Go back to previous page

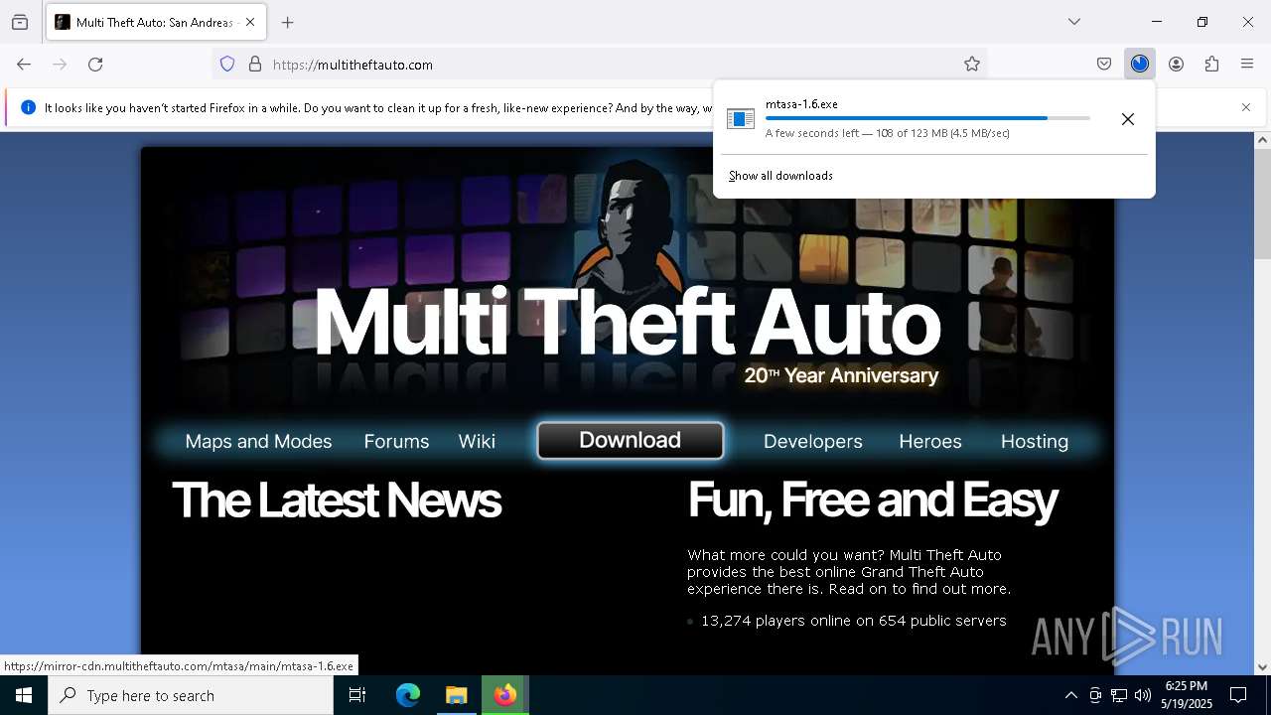coord(24,65)
